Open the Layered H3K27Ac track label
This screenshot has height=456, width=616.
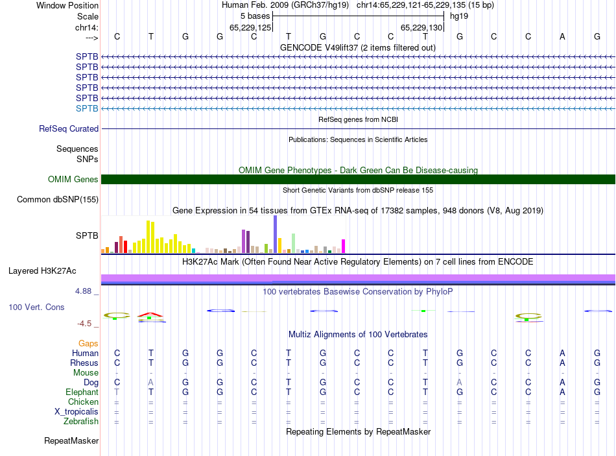pos(42,271)
